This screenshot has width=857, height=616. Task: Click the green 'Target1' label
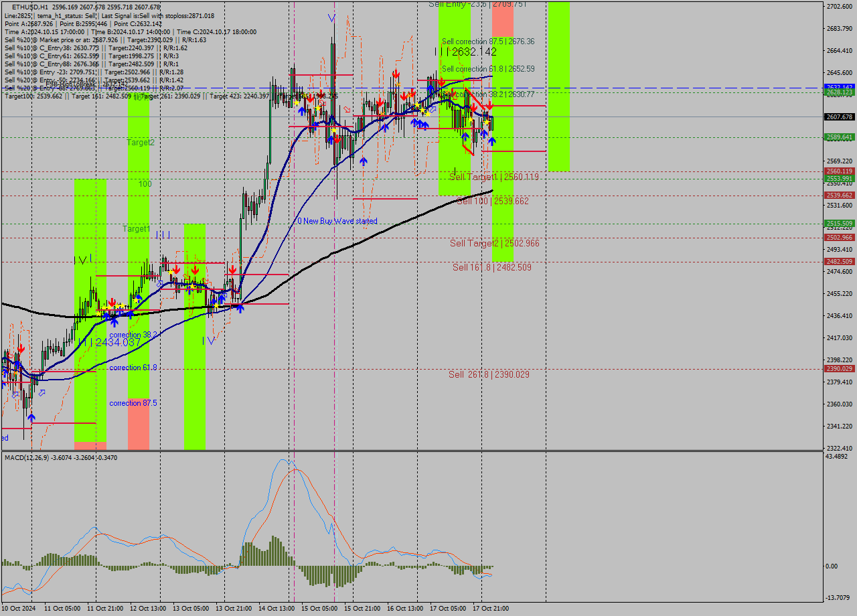136,228
